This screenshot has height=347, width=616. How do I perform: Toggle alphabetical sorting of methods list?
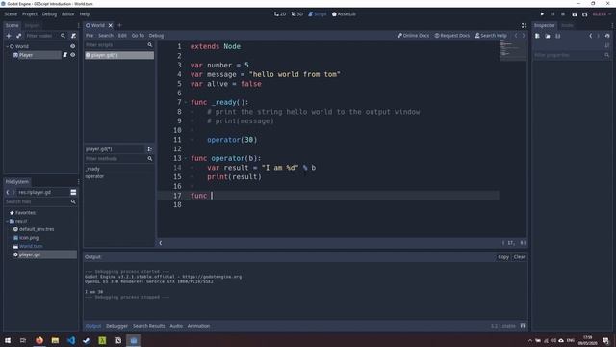tap(150, 149)
